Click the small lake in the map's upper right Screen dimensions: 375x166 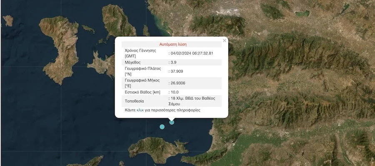[304, 13]
